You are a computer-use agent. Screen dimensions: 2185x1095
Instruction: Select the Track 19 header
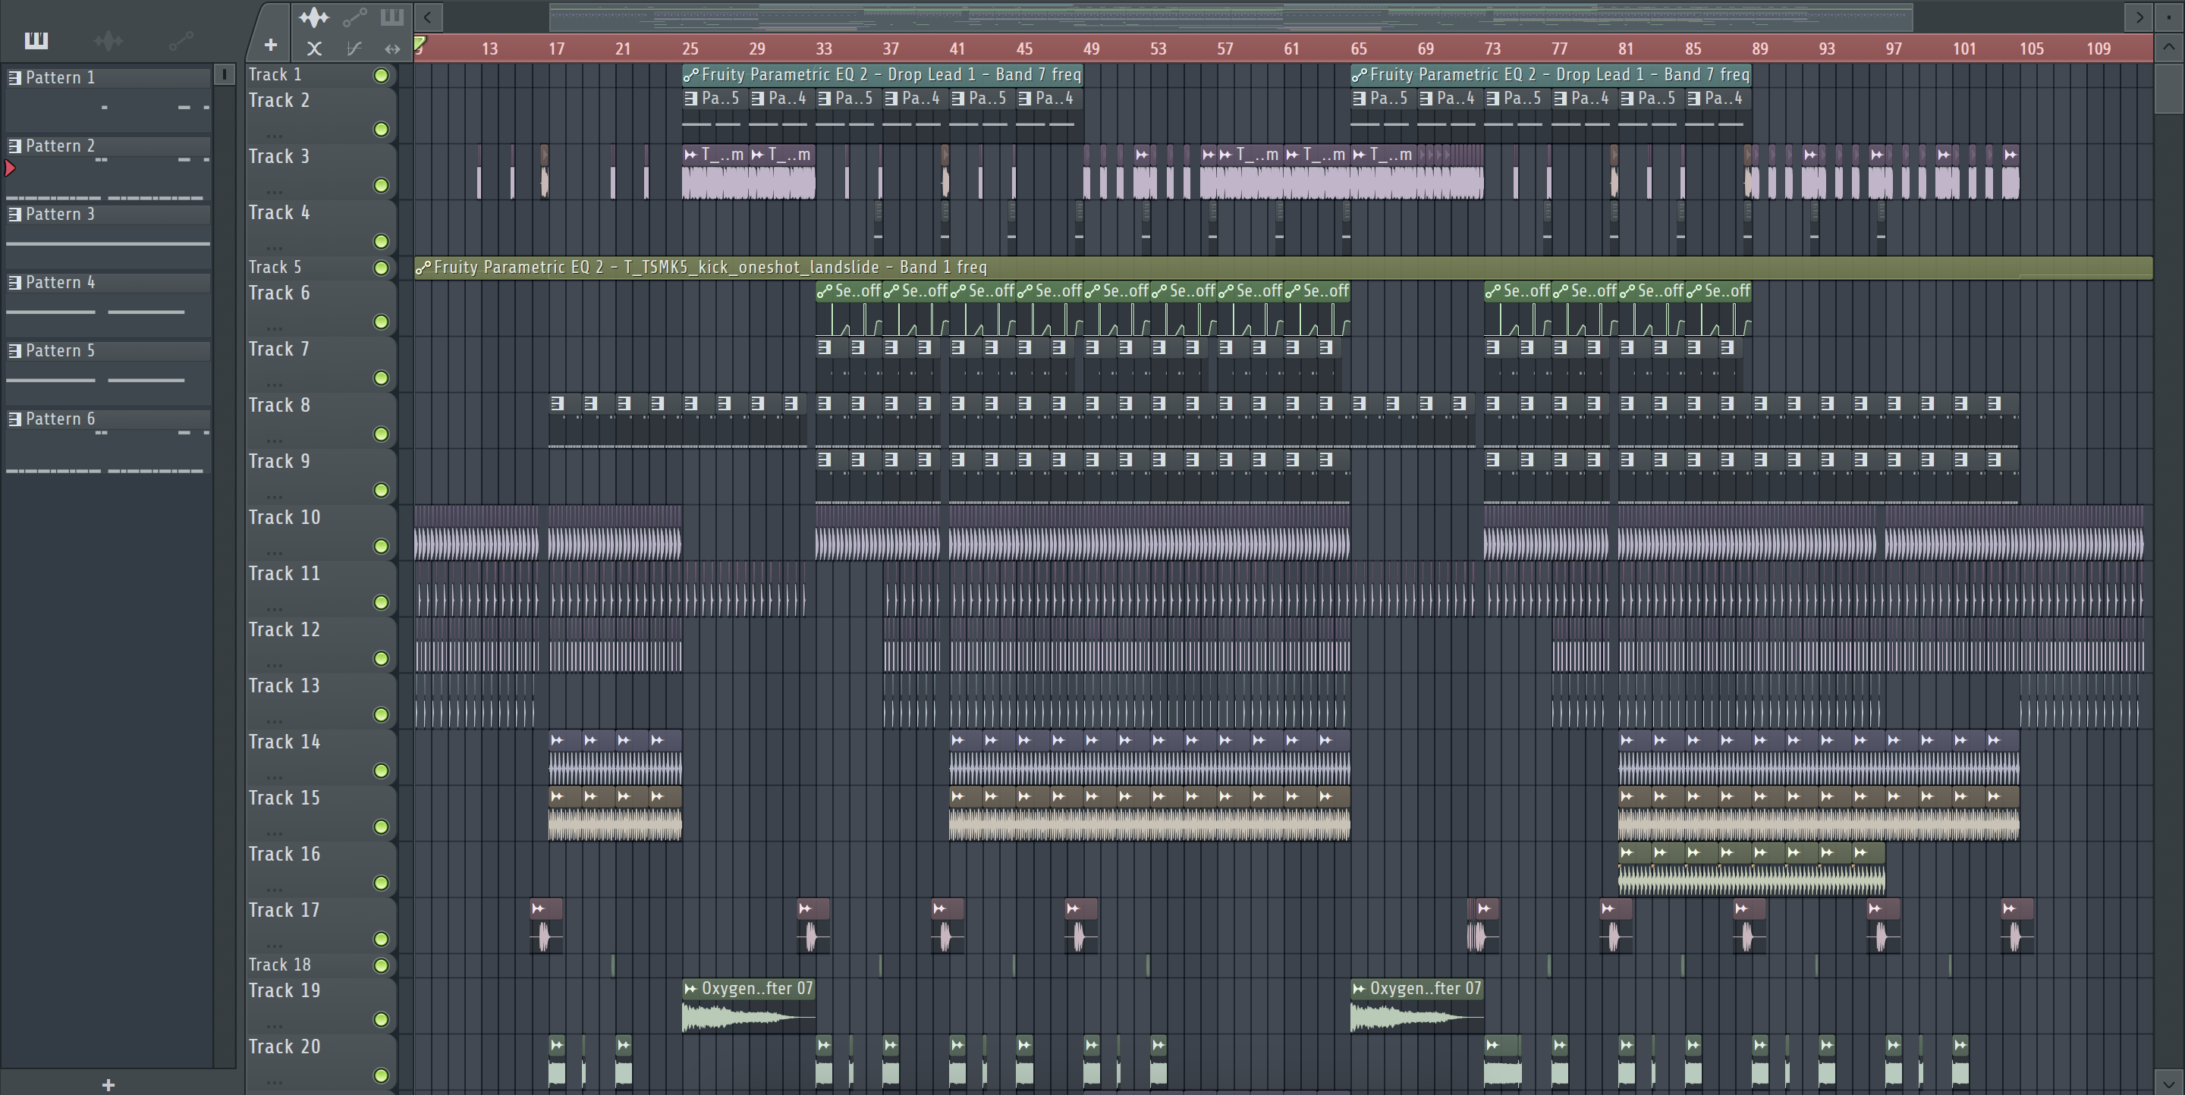pyautogui.click(x=321, y=1006)
